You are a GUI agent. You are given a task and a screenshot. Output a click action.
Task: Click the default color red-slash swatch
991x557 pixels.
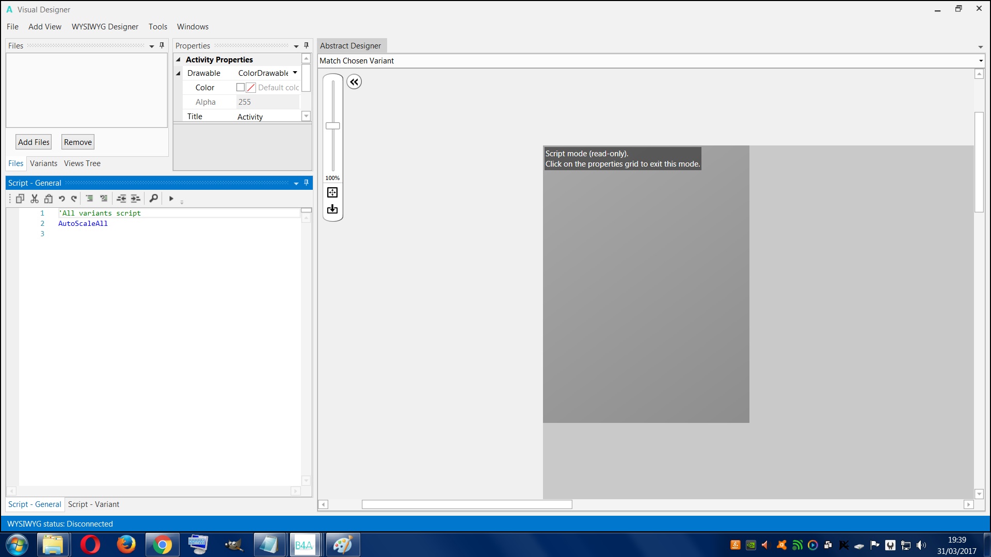coord(251,88)
